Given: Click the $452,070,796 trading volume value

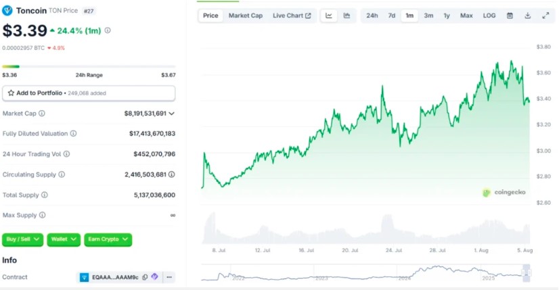Looking at the screenshot, I should [x=154, y=154].
